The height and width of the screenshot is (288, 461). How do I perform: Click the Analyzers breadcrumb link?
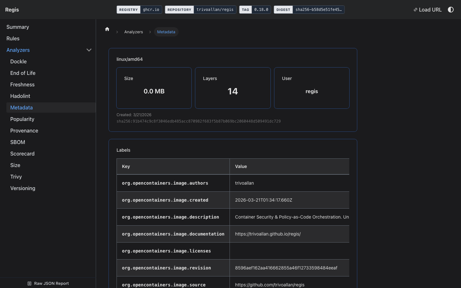point(133,32)
